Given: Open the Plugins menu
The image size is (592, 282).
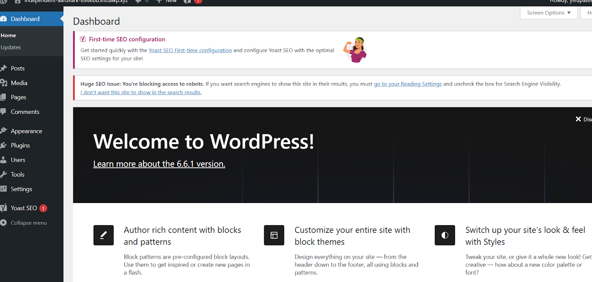Looking at the screenshot, I should click(20, 145).
